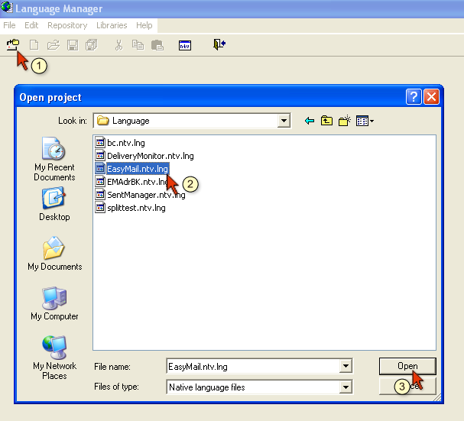464x421 pixels.
Task: Expand the File name dropdown arrow
Action: pyautogui.click(x=346, y=367)
